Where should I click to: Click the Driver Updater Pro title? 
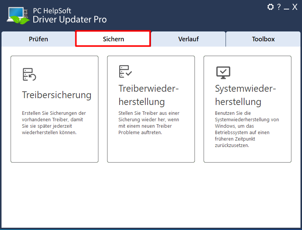[x=70, y=19]
